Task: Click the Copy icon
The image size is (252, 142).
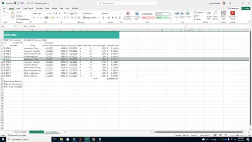Action: [17, 16]
